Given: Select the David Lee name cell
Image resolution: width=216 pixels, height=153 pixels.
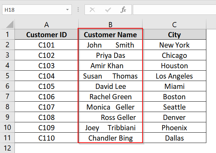Looking at the screenshot, I should pos(110,86).
